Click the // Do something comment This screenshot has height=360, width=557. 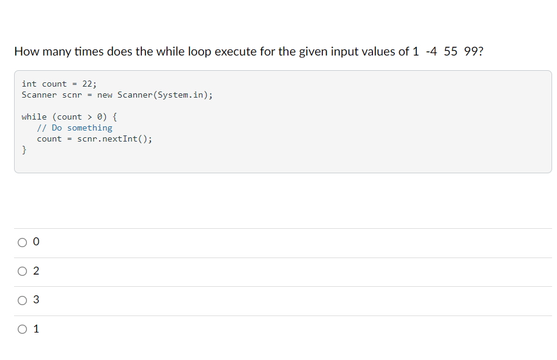pyautogui.click(x=75, y=128)
